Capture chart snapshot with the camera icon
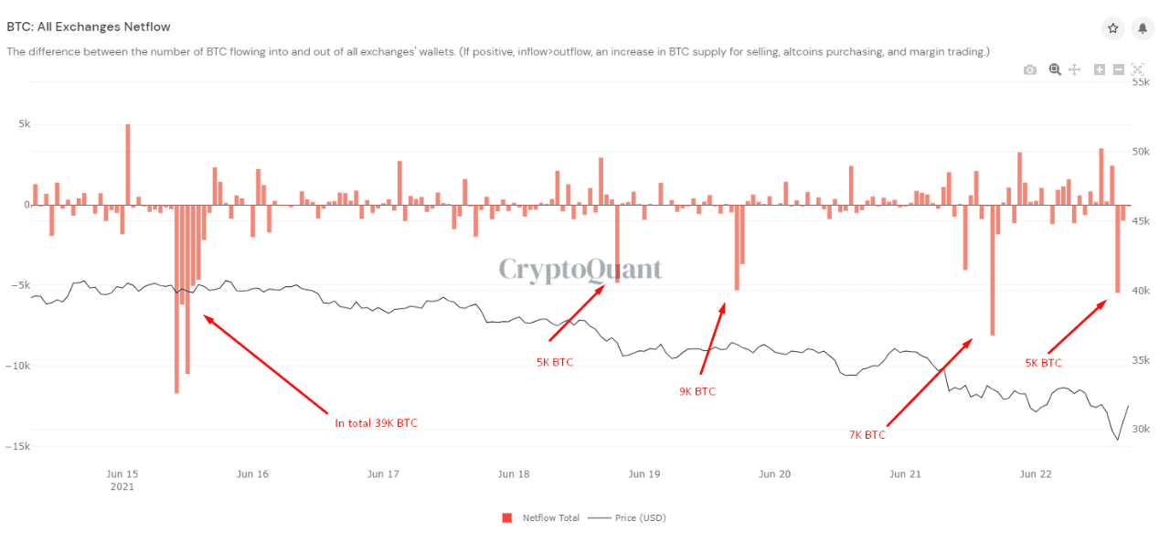 click(1030, 69)
